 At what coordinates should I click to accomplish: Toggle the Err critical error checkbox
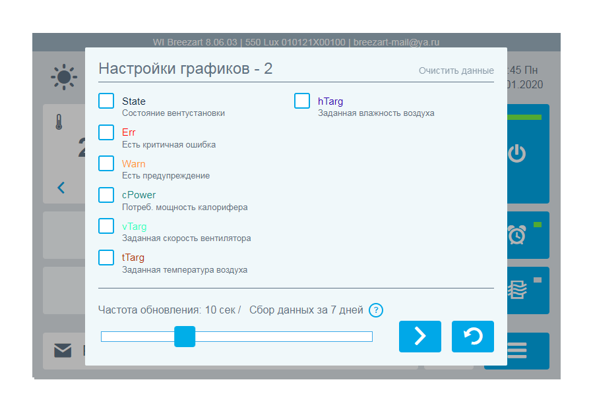106,132
